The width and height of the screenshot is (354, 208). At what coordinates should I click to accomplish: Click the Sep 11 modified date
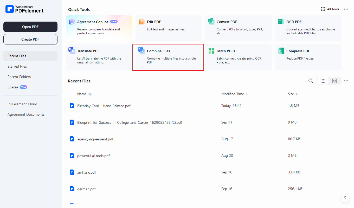pyautogui.click(x=227, y=122)
